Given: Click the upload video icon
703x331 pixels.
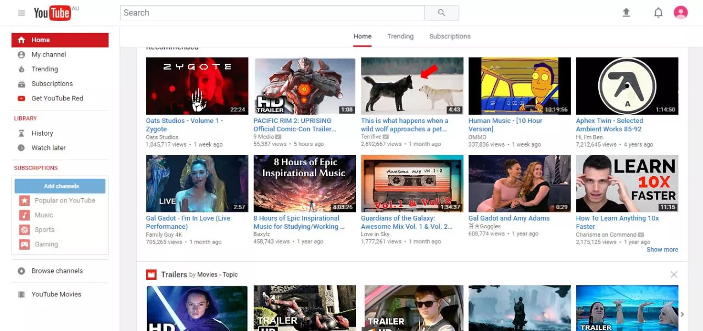Looking at the screenshot, I should click(626, 13).
